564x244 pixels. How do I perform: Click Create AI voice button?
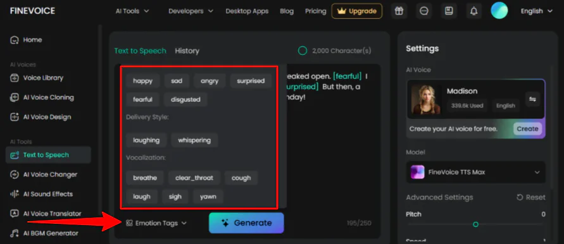pyautogui.click(x=527, y=129)
